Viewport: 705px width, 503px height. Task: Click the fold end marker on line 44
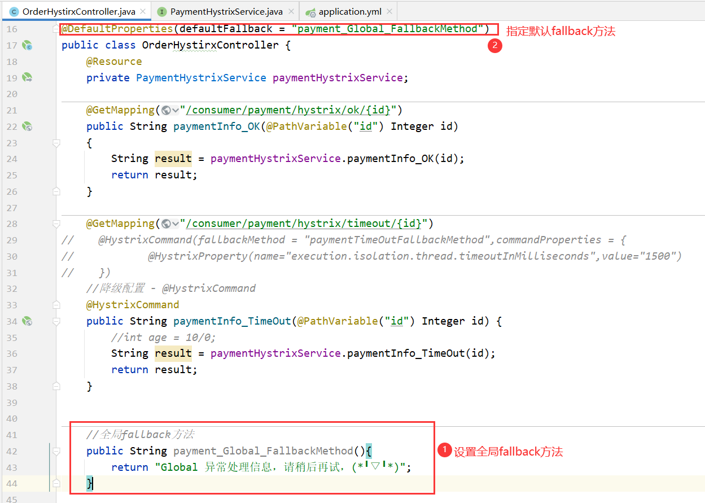(x=56, y=483)
